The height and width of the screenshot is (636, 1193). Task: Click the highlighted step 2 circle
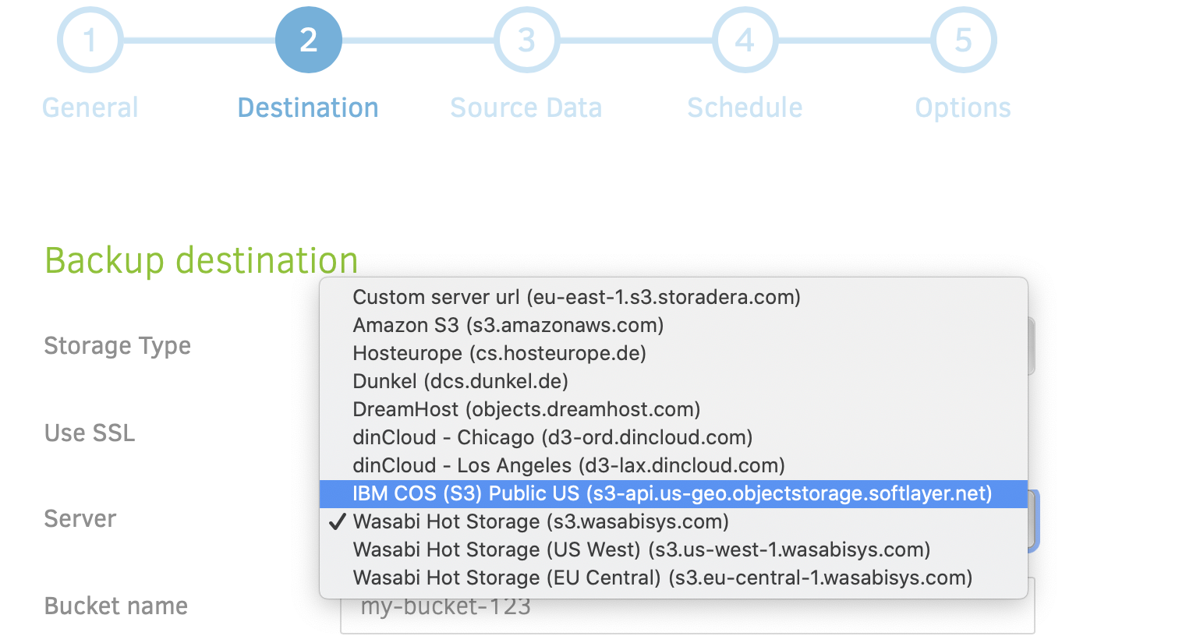click(x=308, y=40)
